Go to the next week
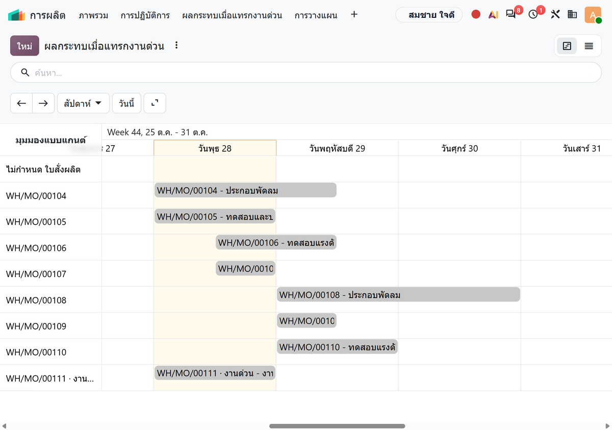This screenshot has height=430, width=612. (43, 103)
